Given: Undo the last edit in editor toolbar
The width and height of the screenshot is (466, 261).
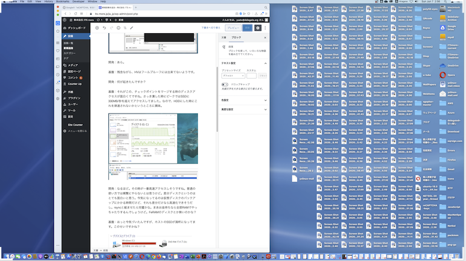Looking at the screenshot, I should click(x=104, y=28).
